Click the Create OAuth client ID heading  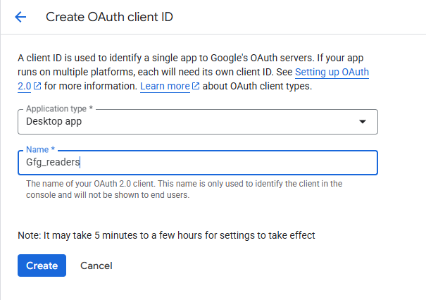click(109, 17)
